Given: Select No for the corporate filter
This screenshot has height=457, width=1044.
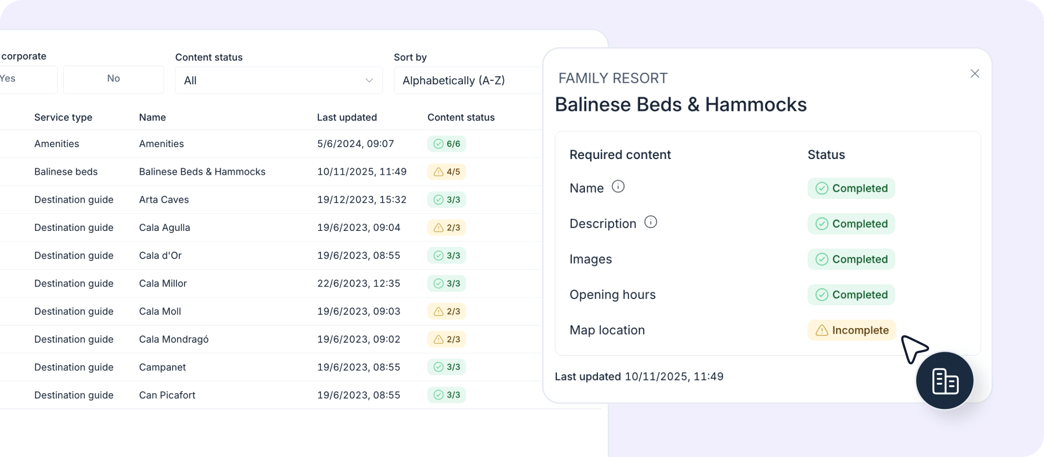Looking at the screenshot, I should tap(113, 79).
